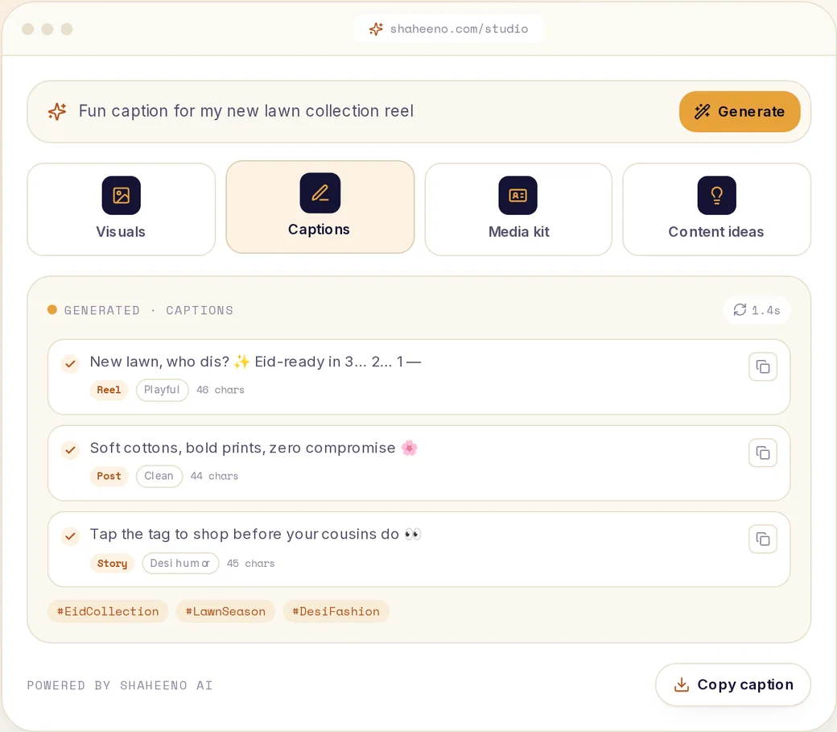837x732 pixels.
Task: Copy the 'Tap the tag to shop' caption
Action: click(x=762, y=539)
